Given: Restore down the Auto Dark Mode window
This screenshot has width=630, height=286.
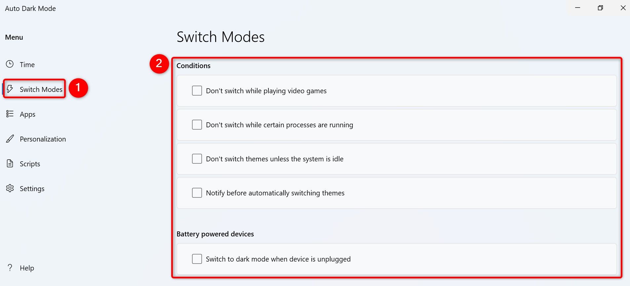Looking at the screenshot, I should point(600,8).
